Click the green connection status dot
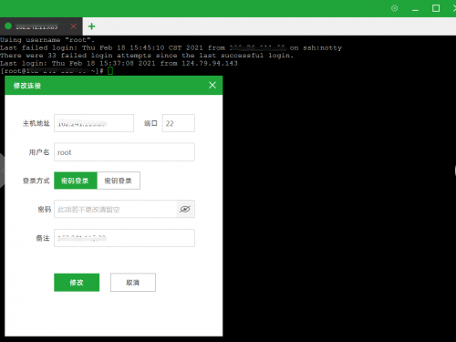The image size is (456, 342). [x=8, y=26]
